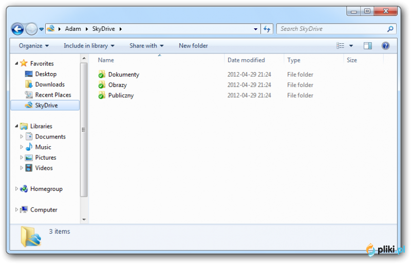Expand the Computer node
411x264 pixels.
click(16, 209)
